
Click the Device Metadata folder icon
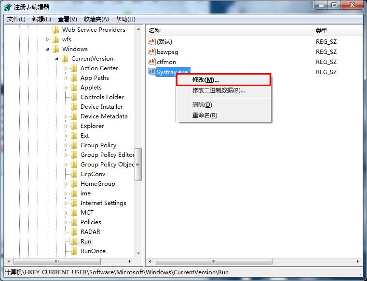74,116
